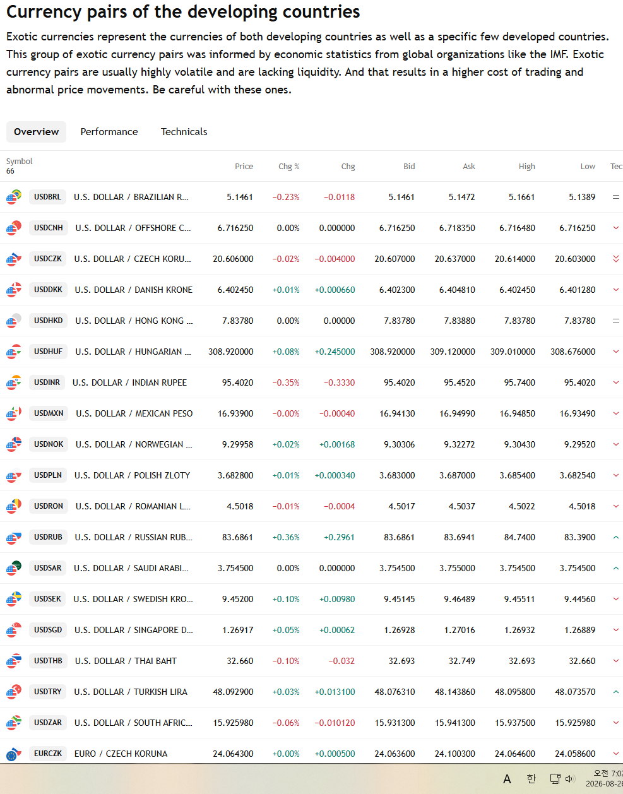Viewport: 623px width, 794px height.
Task: Click the sell rating arrow for USDMXN
Action: 616,413
